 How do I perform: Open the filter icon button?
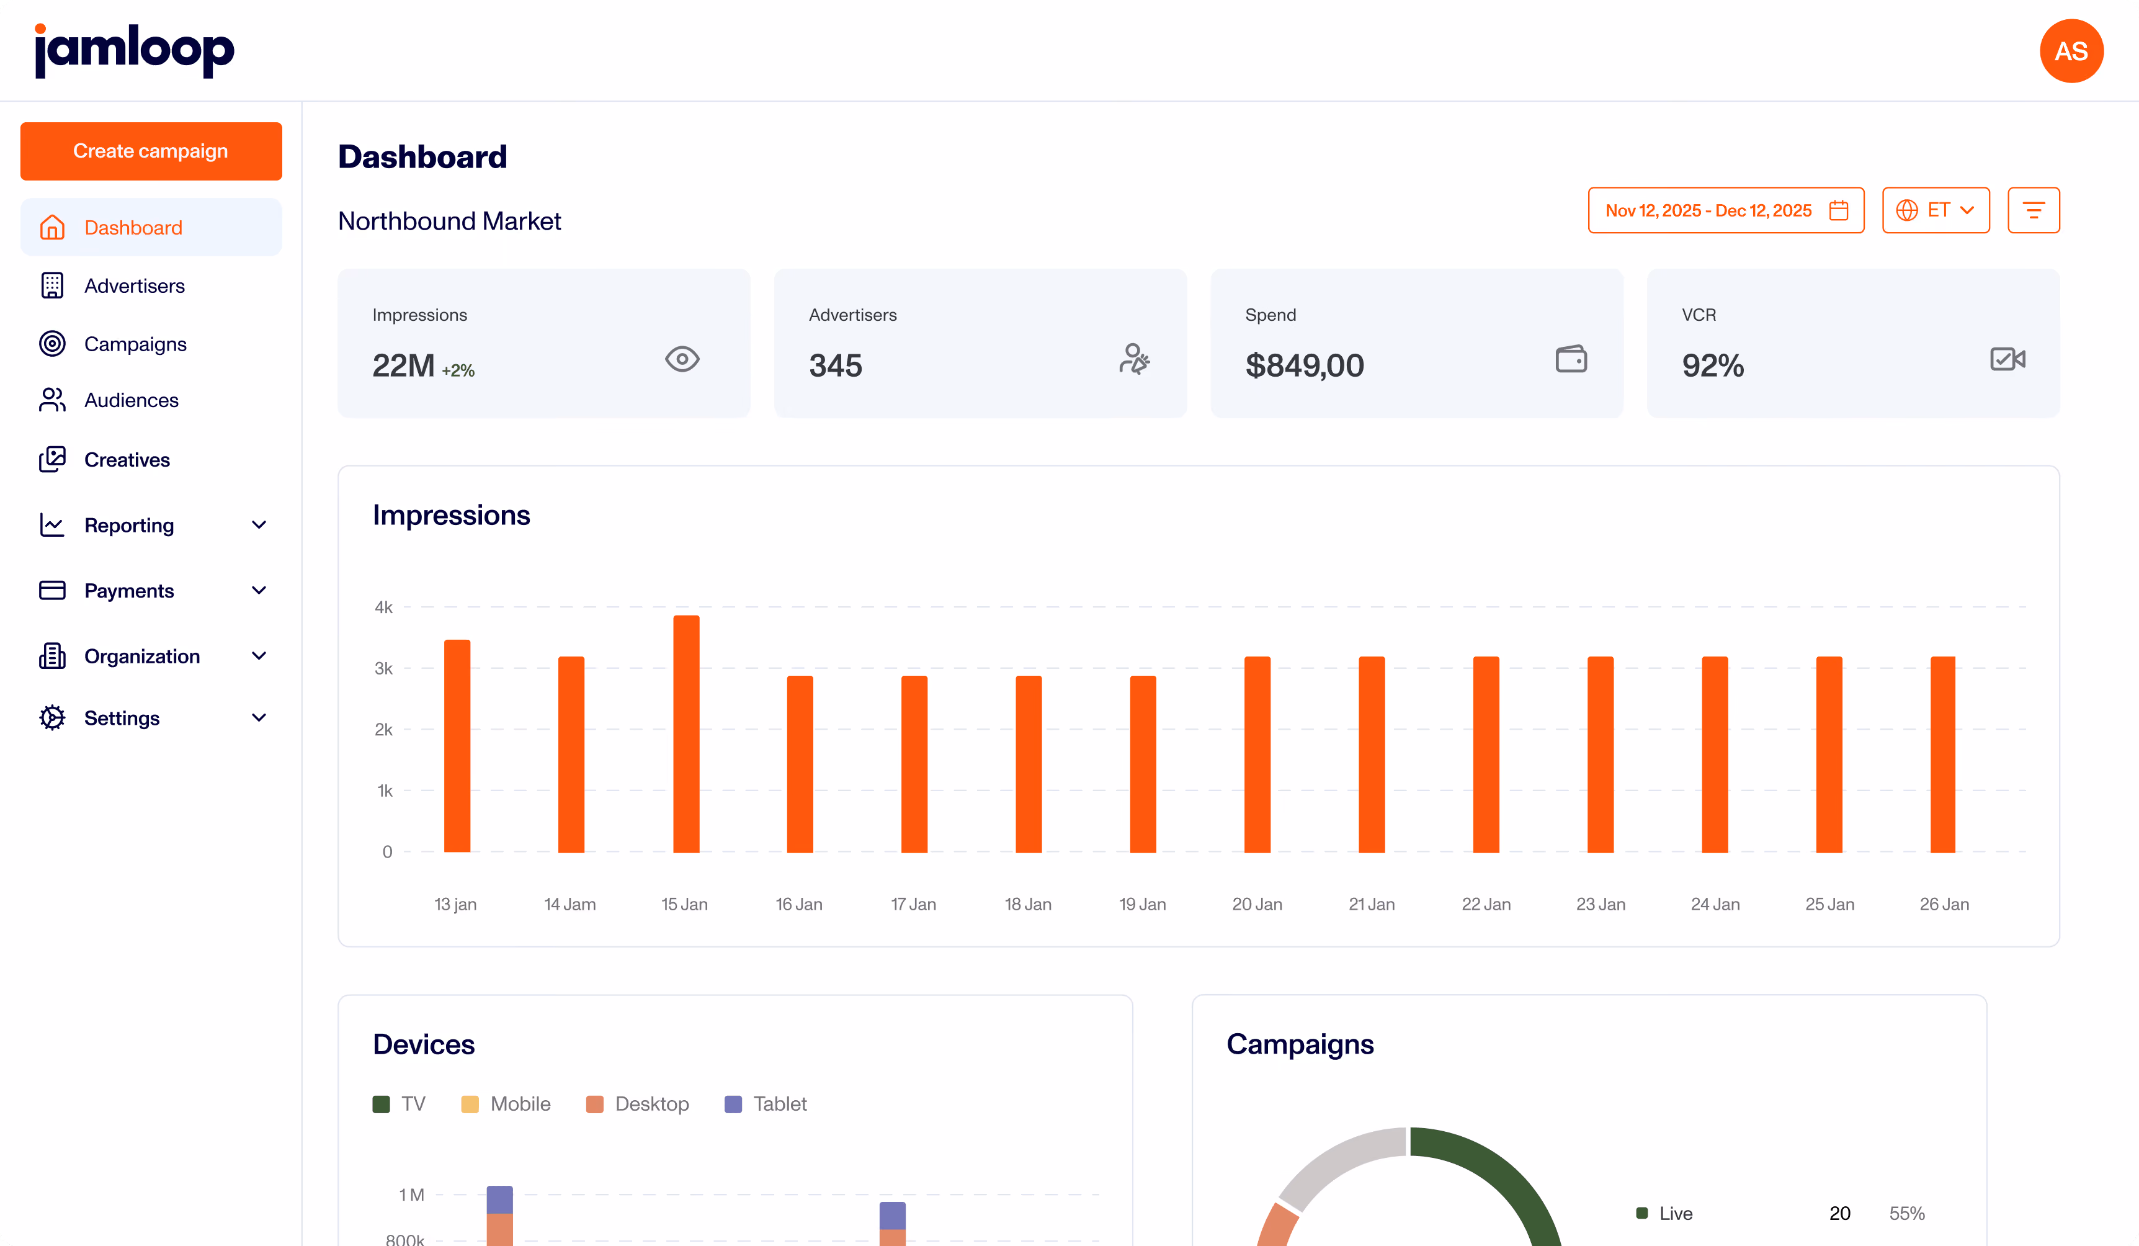[2033, 210]
